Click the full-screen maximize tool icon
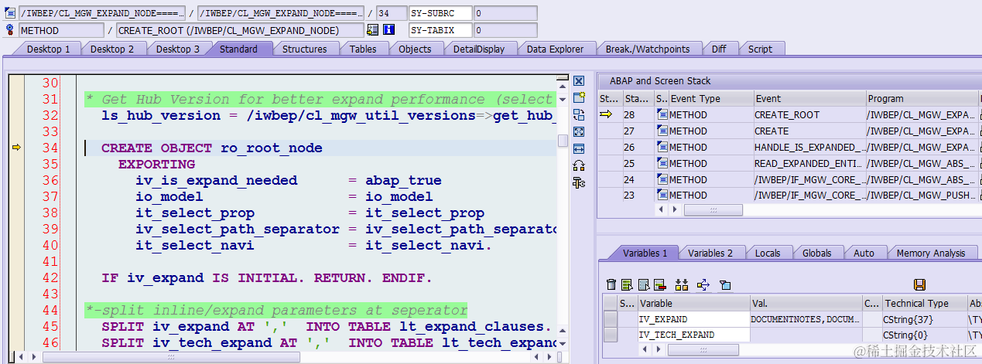 click(579, 131)
